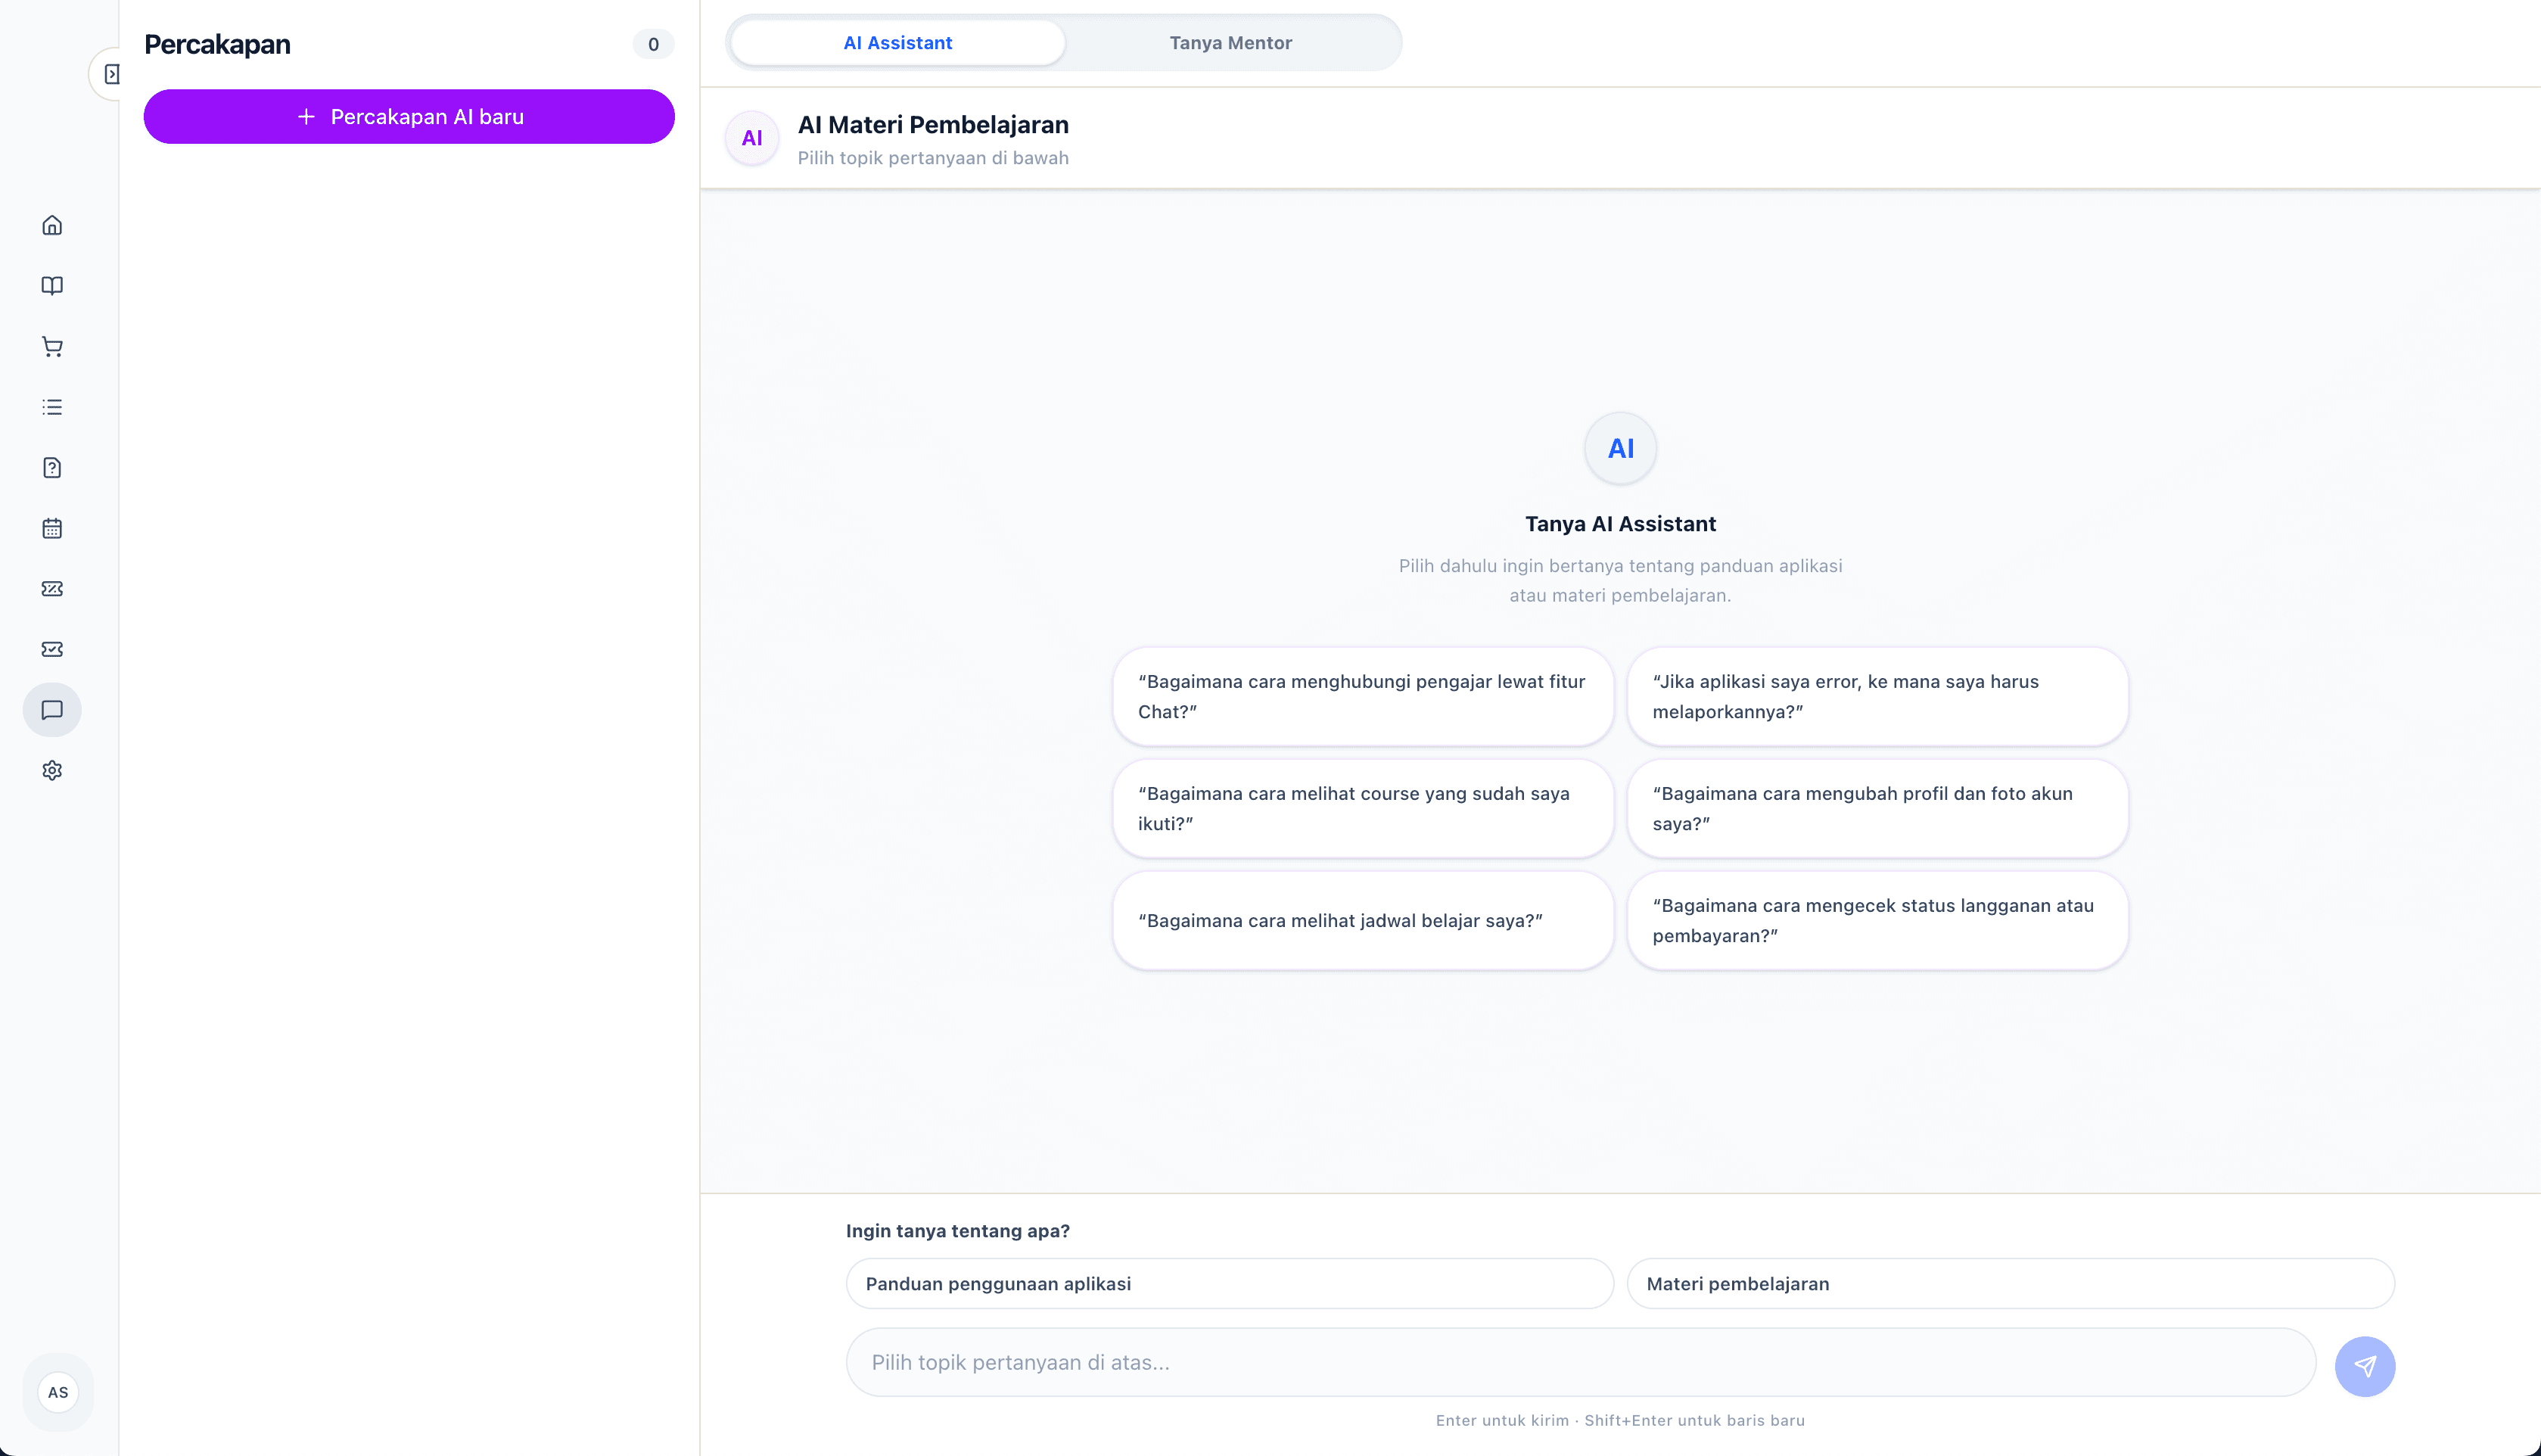
Task: Open the shopping cart sidebar icon
Action: [x=52, y=347]
